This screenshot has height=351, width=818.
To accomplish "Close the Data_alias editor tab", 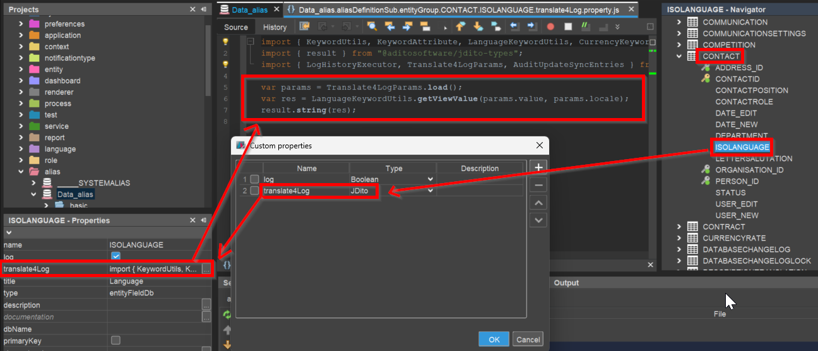I will coord(276,10).
